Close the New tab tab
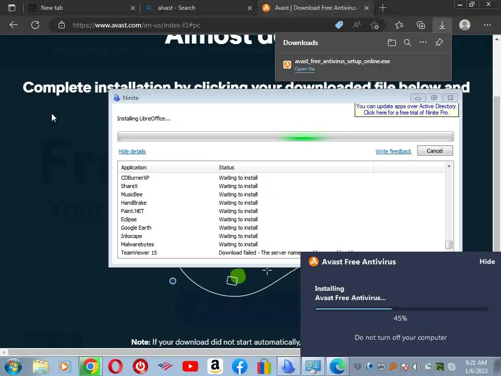The image size is (501, 376). 133,8
